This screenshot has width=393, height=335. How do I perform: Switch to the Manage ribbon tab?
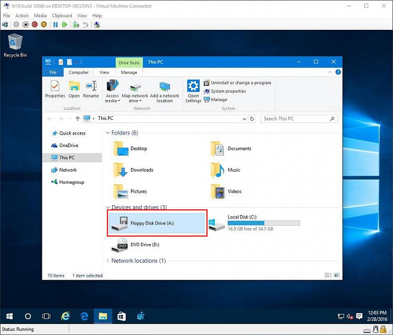click(x=129, y=72)
